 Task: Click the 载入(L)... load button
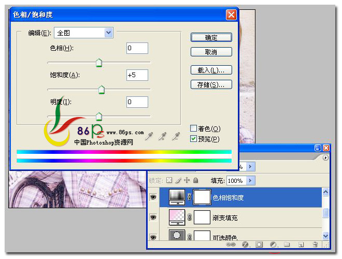pos(211,70)
